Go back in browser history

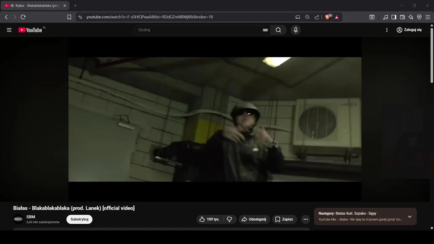(x=6, y=17)
